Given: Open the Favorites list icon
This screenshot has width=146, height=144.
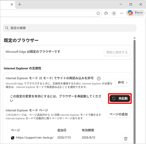Looking at the screenshot, I should pyautogui.click(x=106, y=13).
